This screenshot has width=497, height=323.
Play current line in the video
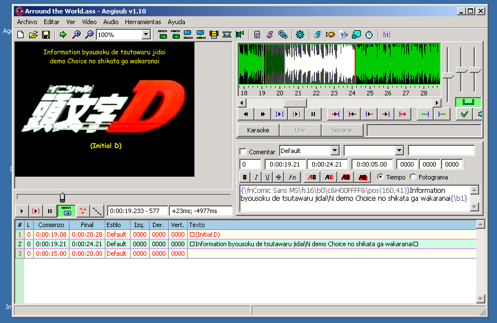pyautogui.click(x=36, y=211)
